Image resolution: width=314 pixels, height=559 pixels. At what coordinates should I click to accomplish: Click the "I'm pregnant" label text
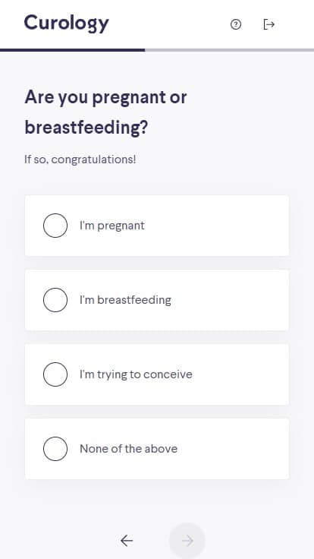click(x=112, y=226)
